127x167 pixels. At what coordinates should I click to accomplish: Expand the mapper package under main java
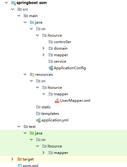43,55
